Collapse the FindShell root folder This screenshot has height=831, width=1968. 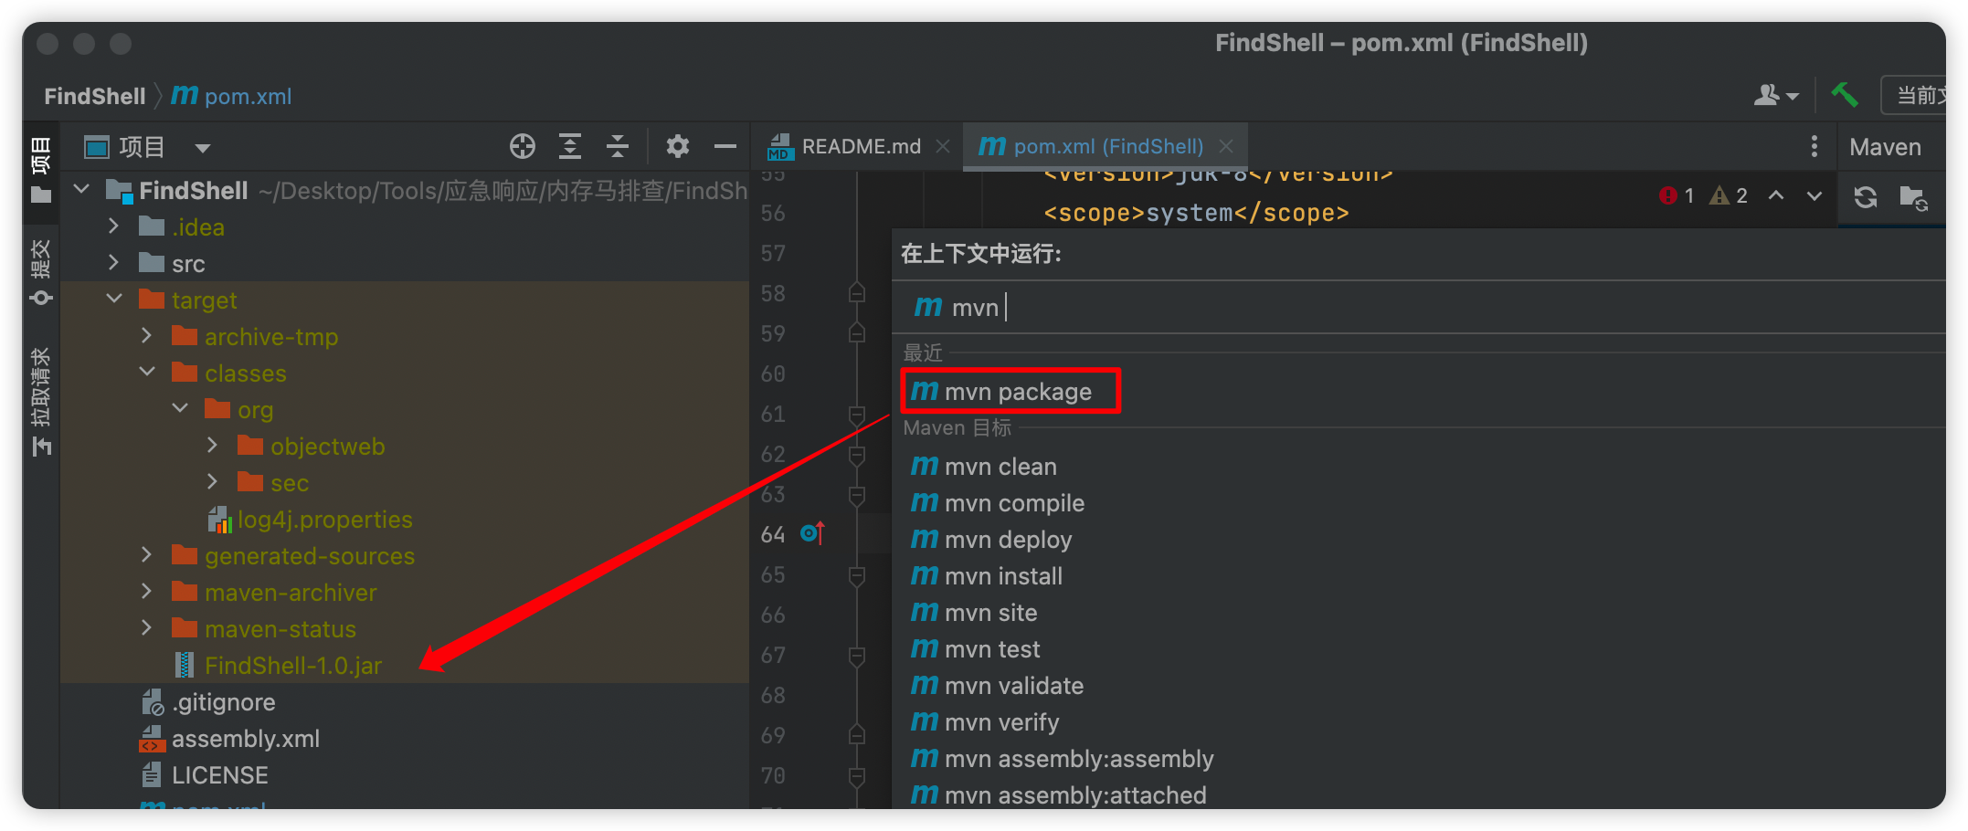[81, 190]
